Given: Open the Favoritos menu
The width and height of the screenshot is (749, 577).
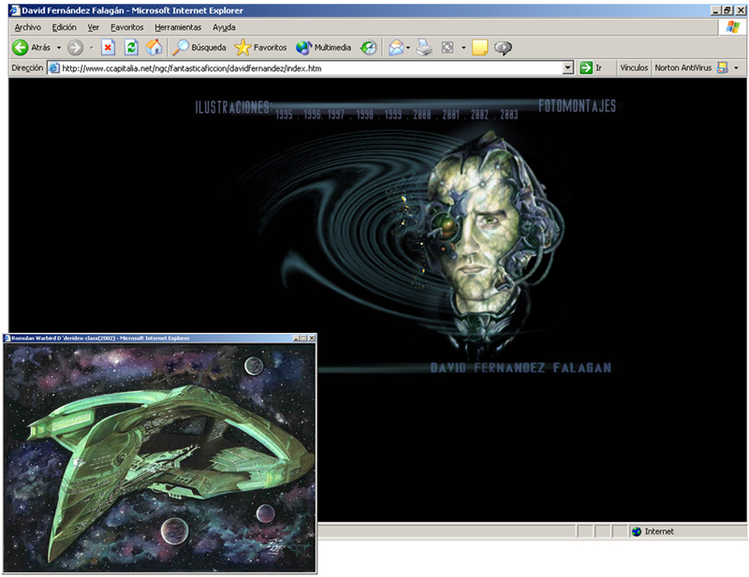Looking at the screenshot, I should pos(127,27).
